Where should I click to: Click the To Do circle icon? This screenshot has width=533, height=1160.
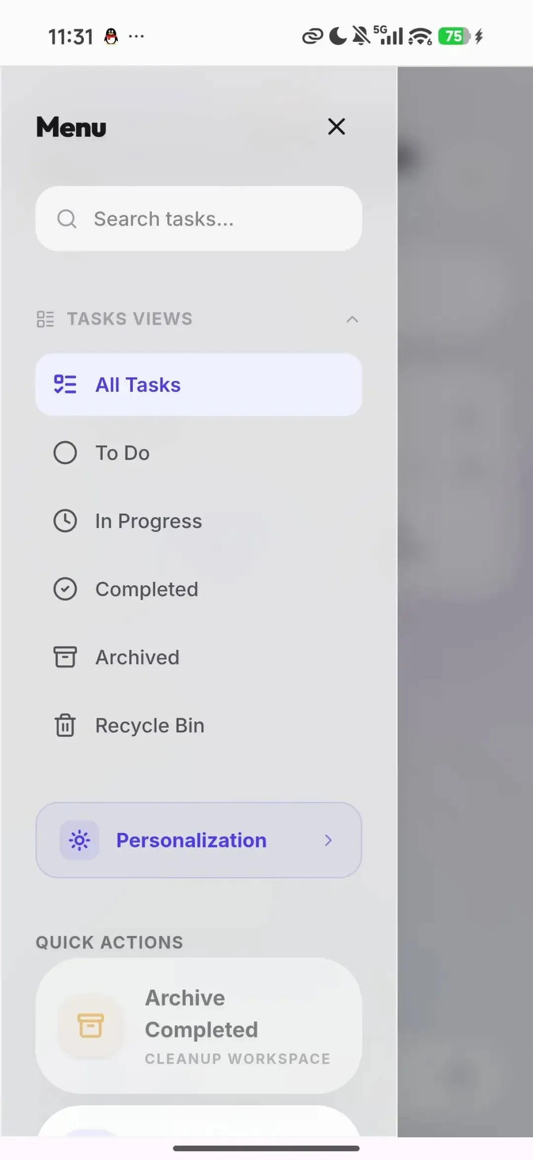pyautogui.click(x=65, y=452)
